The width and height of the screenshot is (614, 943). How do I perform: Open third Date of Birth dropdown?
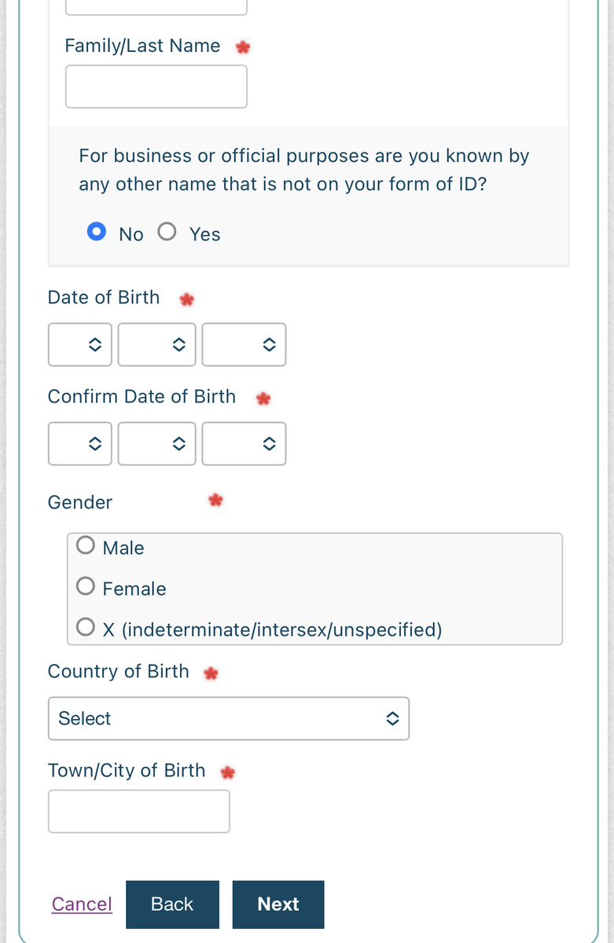point(244,344)
